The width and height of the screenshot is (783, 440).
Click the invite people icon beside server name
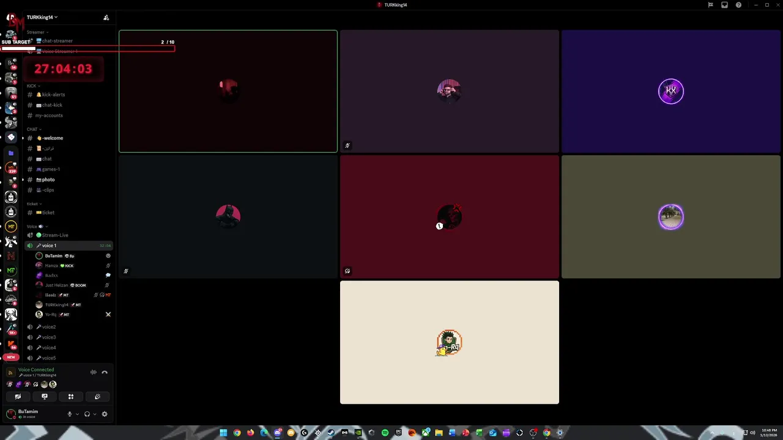106,18
